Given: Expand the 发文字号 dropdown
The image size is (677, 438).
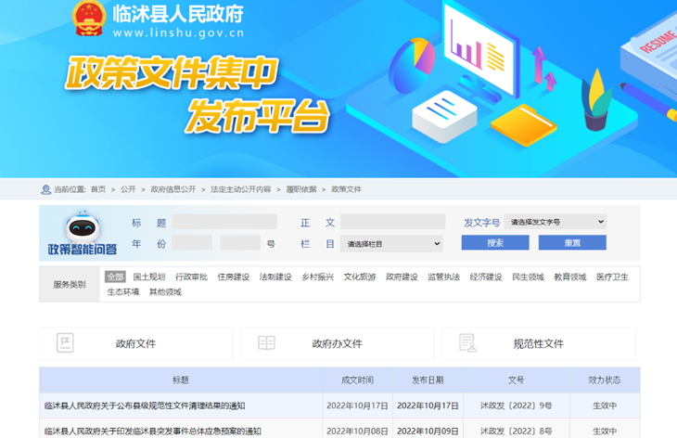Looking at the screenshot, I should pos(556,223).
